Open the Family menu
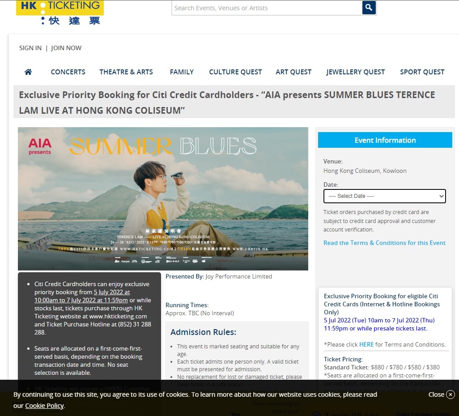Viewport: 459px width, 416px height. [x=182, y=72]
